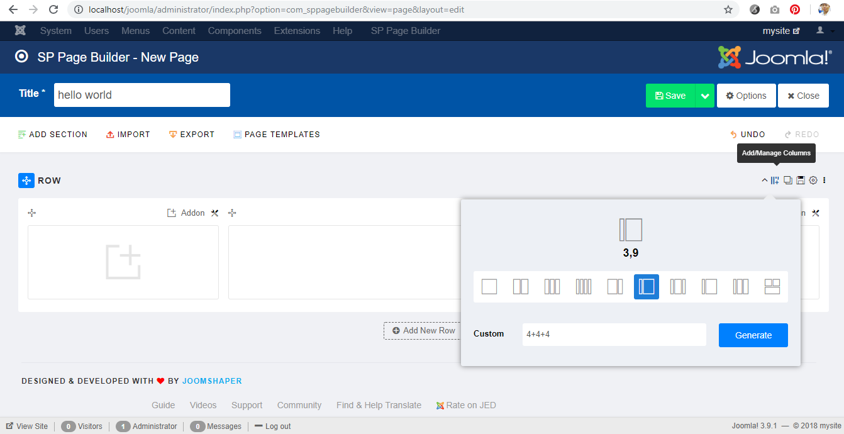Duplicate the row with the copy icon
This screenshot has height=434, width=844.
[787, 181]
